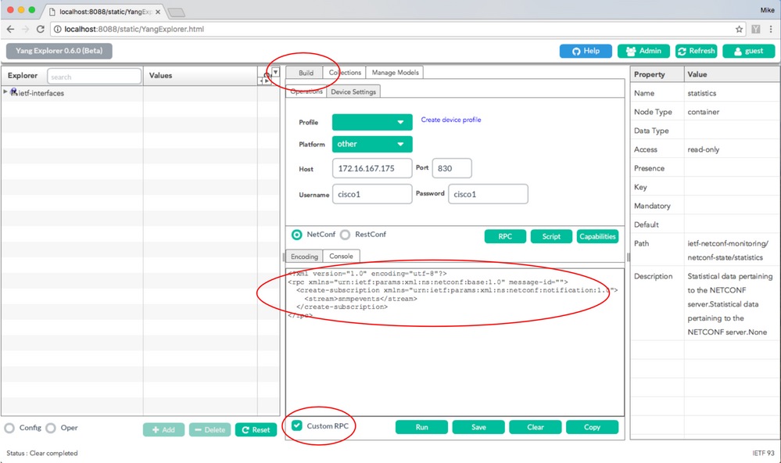The height and width of the screenshot is (463, 781).
Task: Click the Save button
Action: pos(478,427)
